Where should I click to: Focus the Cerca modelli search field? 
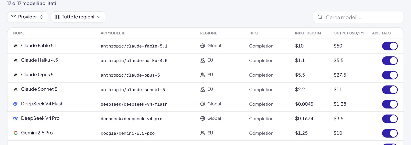tap(358, 17)
